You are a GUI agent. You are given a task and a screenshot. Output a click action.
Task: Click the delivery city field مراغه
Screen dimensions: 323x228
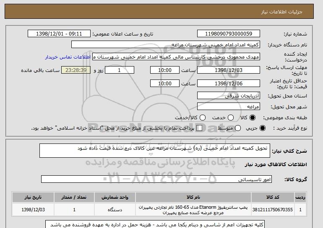tap(229, 106)
